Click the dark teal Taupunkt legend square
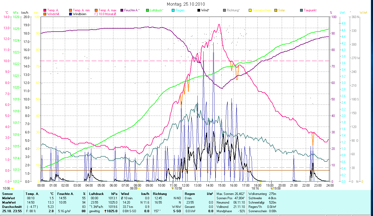This screenshot has height=216, width=373. 301,10
